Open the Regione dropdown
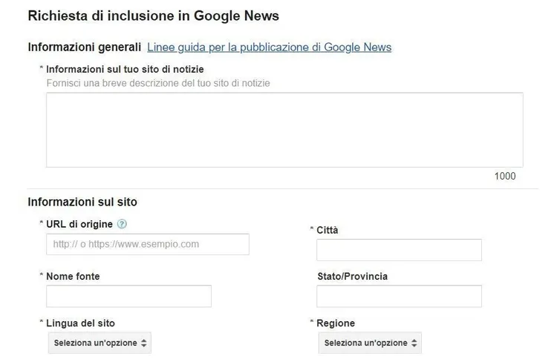557x362 pixels. [x=370, y=343]
